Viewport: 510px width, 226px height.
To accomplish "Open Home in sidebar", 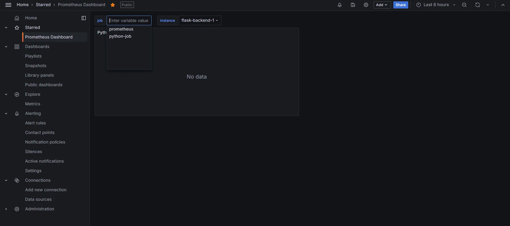I will 31,18.
